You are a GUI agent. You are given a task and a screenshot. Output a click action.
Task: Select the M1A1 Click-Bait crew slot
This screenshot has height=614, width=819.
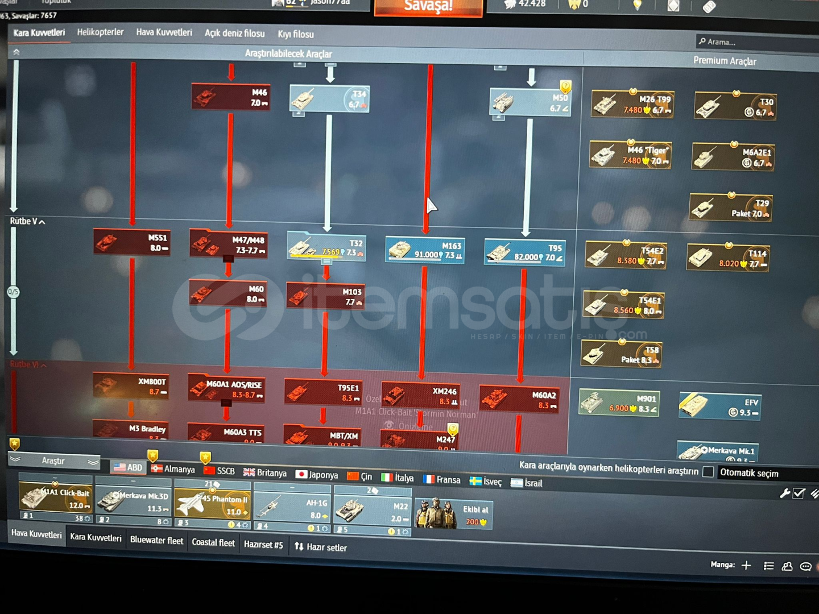[x=56, y=501]
